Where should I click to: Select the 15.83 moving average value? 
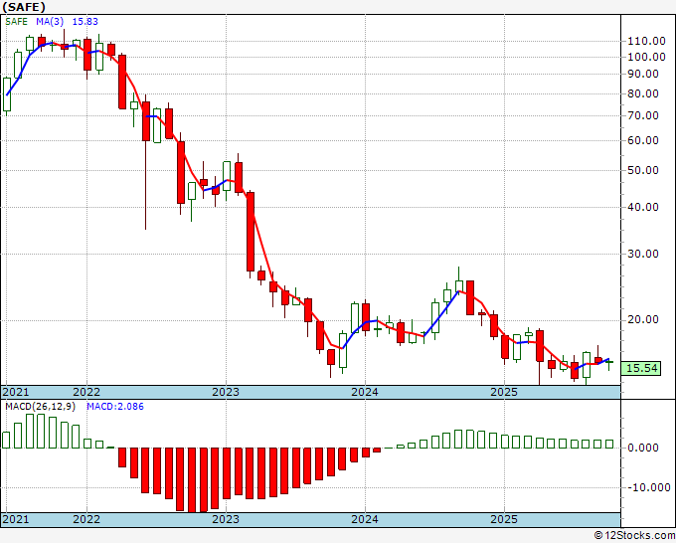click(84, 22)
